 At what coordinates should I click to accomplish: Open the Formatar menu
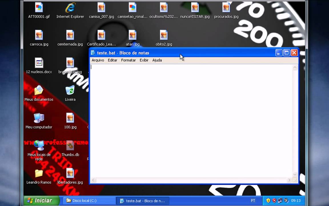coord(129,60)
